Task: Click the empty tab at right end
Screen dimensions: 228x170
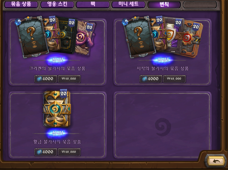Action: tap(200, 5)
